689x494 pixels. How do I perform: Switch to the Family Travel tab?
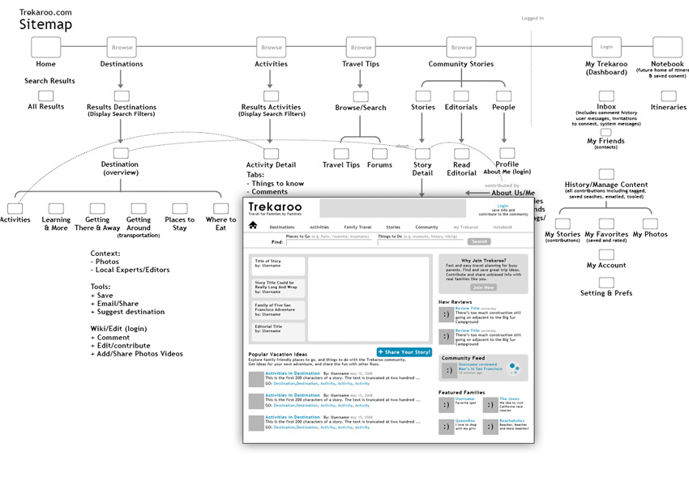click(357, 227)
